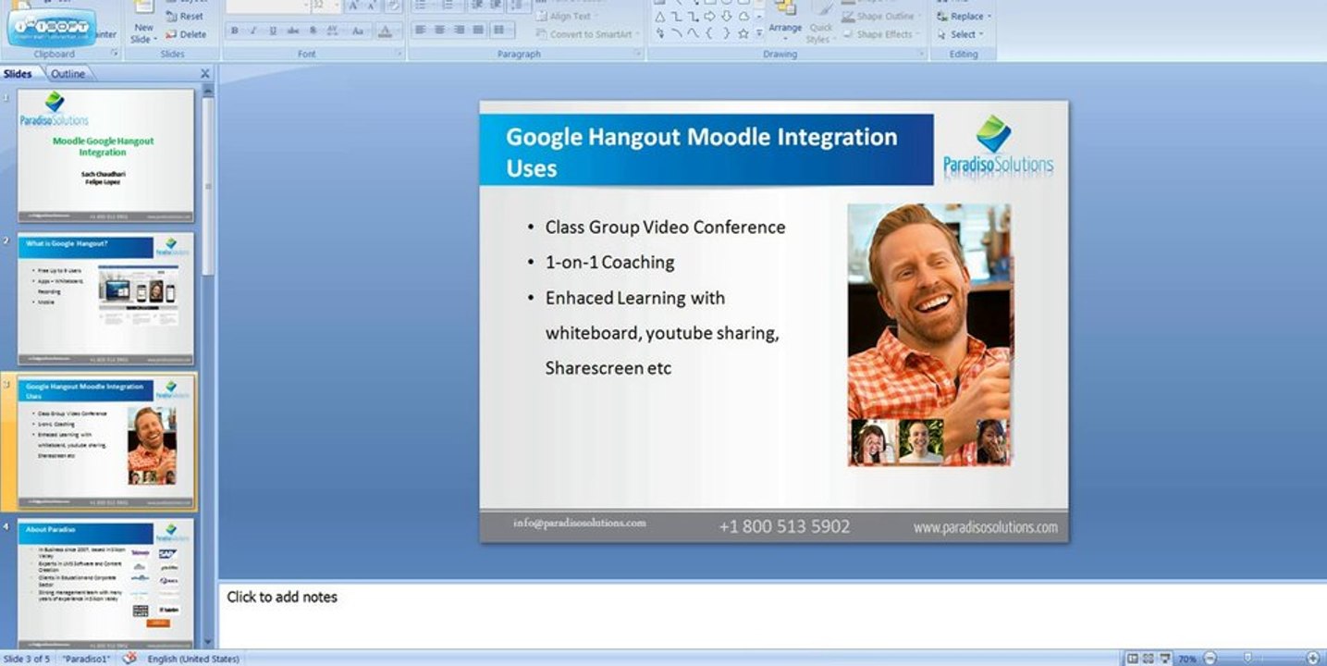Screen dimensions: 1327x666
Task: Click English (United States) language indicator
Action: (x=193, y=660)
